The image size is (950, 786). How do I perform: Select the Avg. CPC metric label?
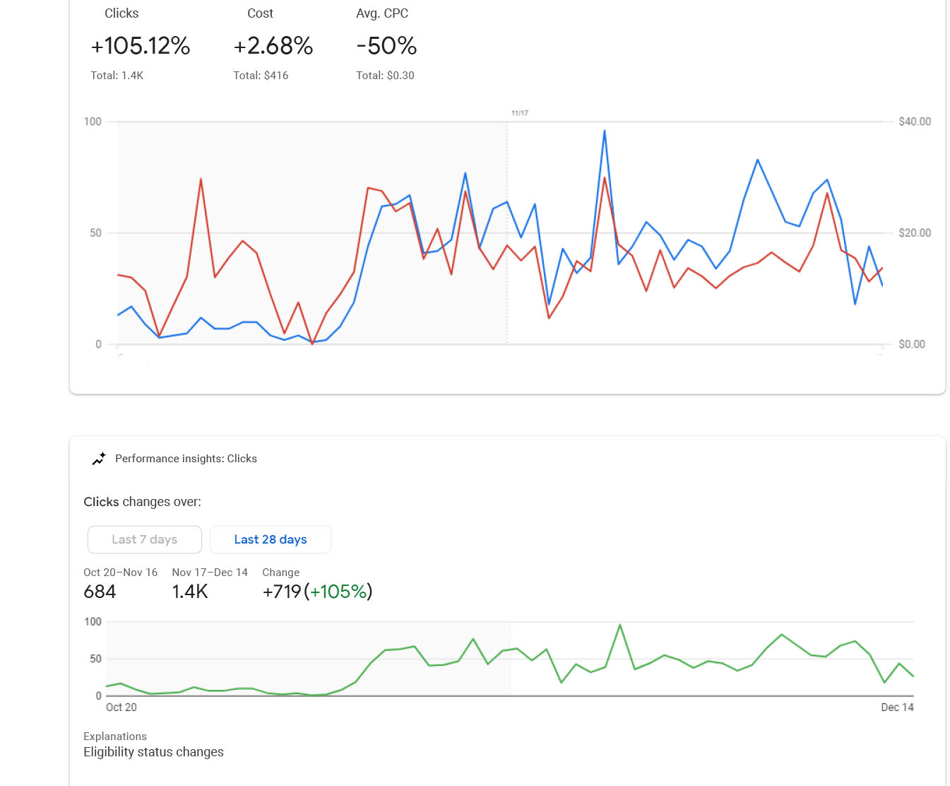pos(382,13)
